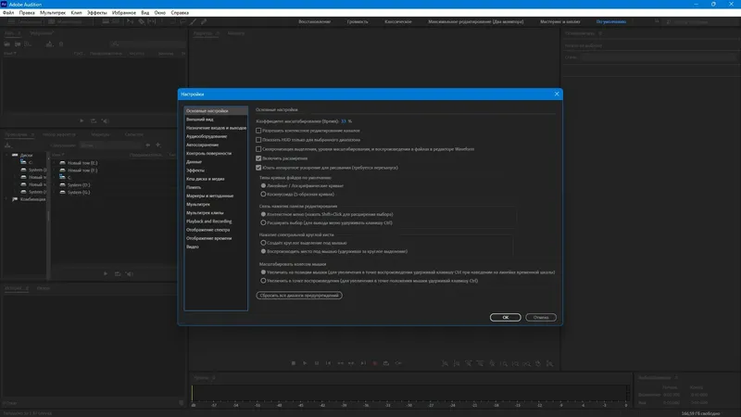
Task: Select Основные настройки in the settings list
Action: click(x=216, y=110)
